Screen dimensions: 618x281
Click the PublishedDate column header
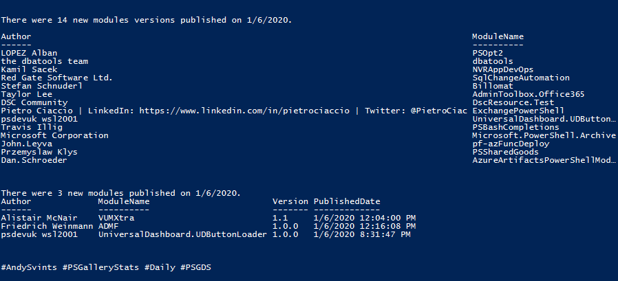pos(347,201)
